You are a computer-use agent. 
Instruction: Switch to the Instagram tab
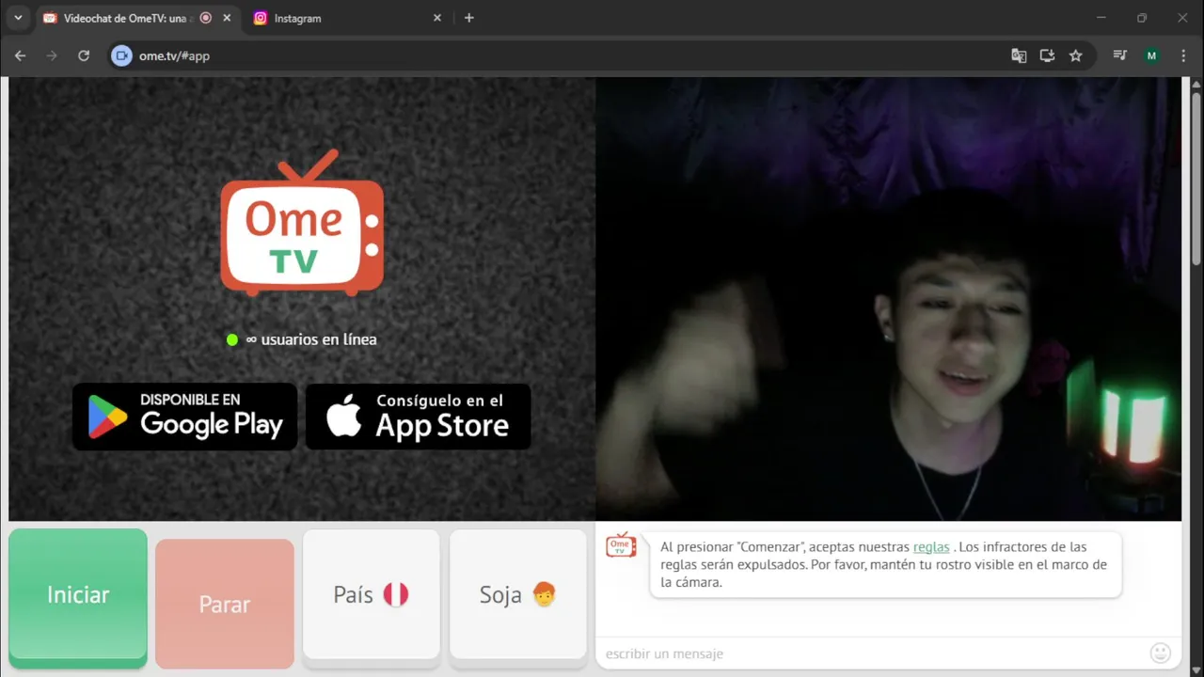[346, 18]
